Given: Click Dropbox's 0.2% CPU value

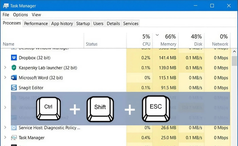Looking at the screenshot, I should point(146,58).
